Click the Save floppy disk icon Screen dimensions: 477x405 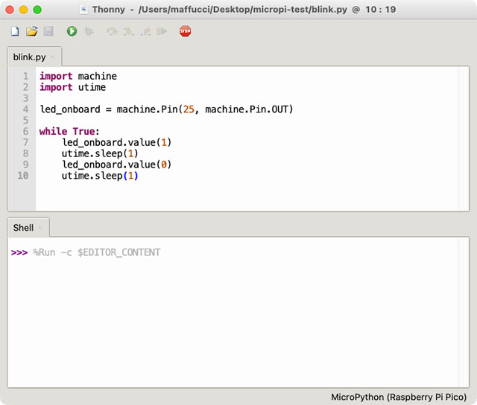[48, 31]
